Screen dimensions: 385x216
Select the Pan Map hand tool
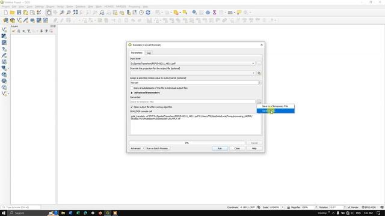point(49,13)
